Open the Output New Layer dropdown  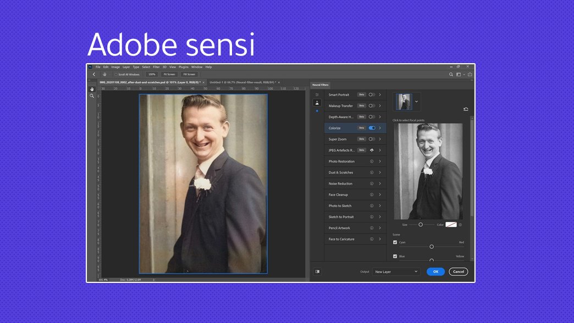pos(396,272)
